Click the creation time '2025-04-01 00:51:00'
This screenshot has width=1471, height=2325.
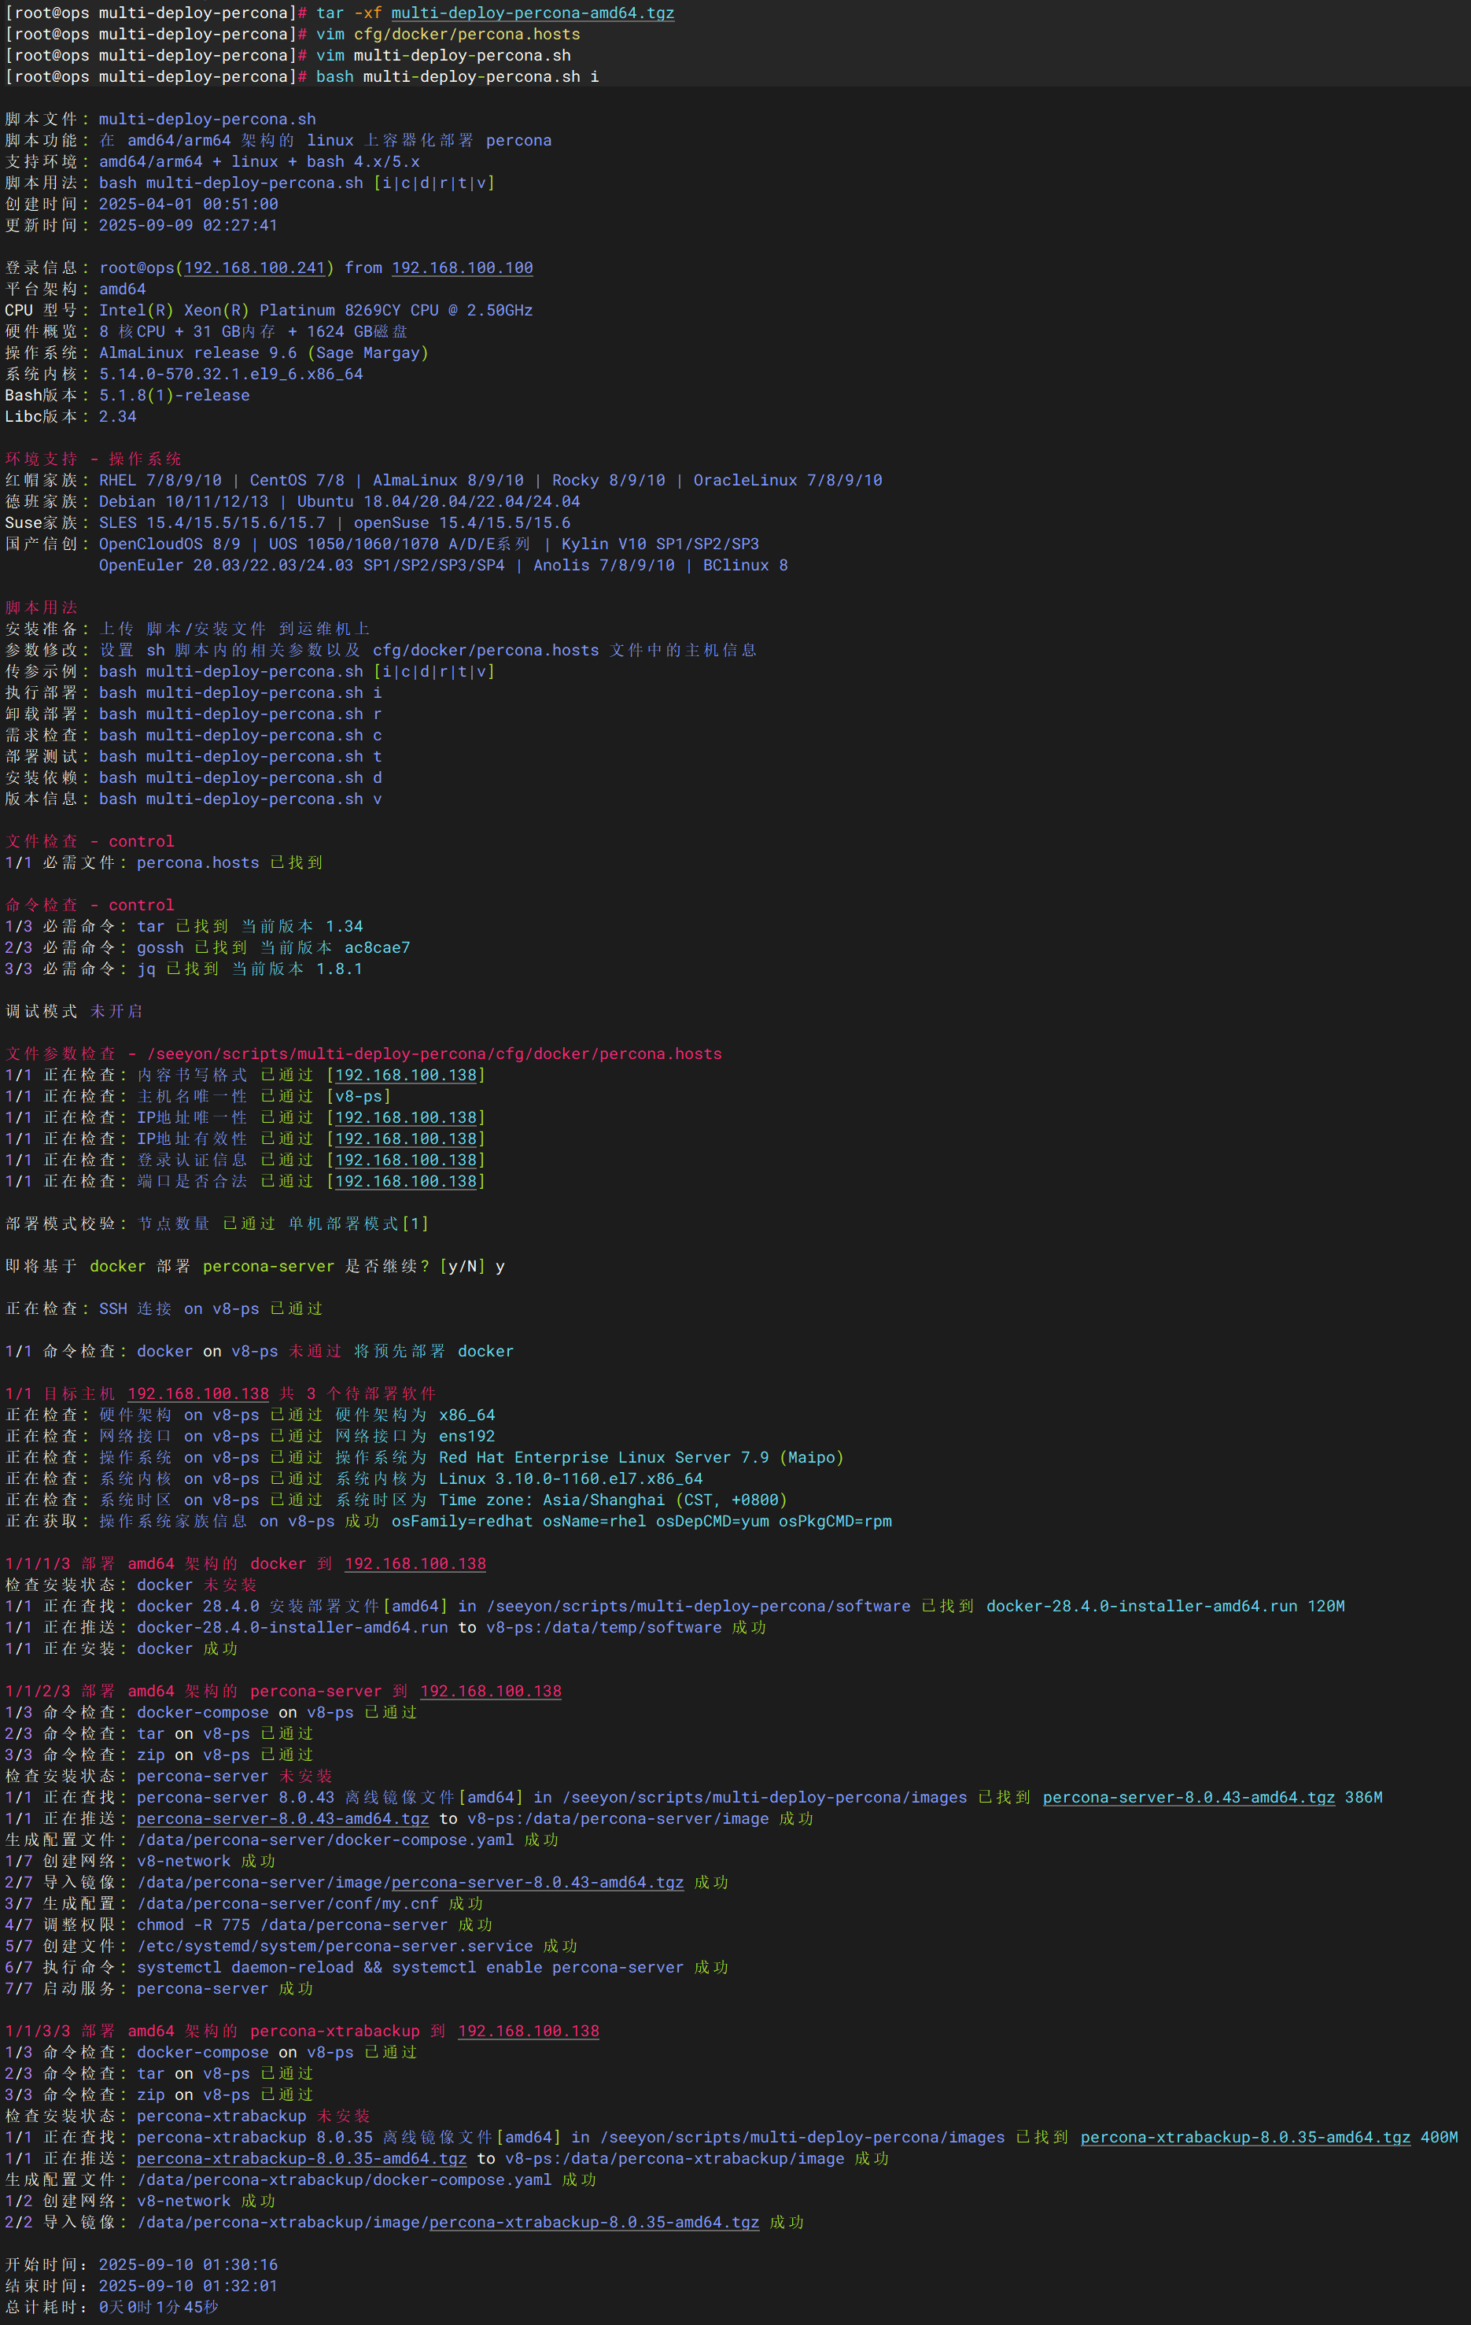click(188, 205)
